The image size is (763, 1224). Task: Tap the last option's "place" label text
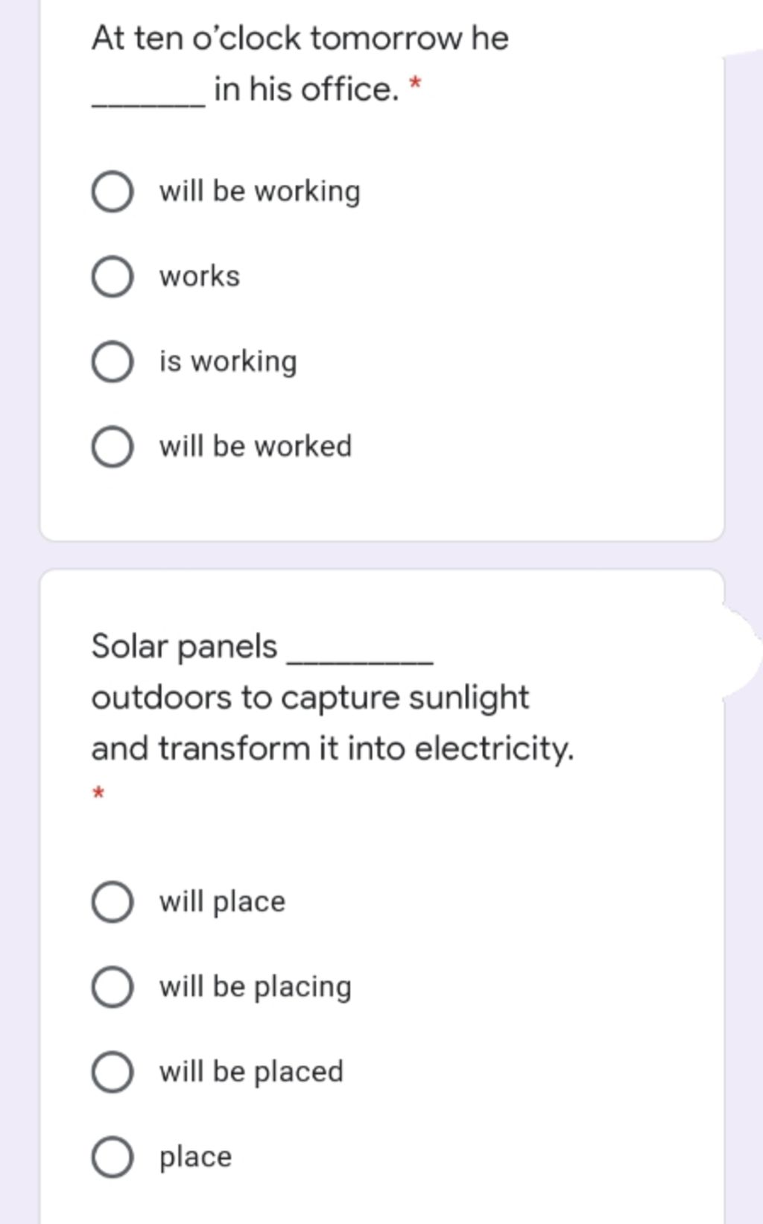click(195, 1157)
